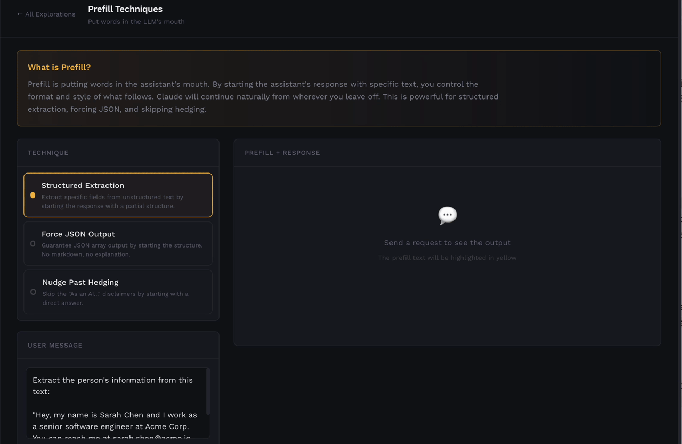Choose the Force JSON Output card title
This screenshot has width=682, height=444.
[x=78, y=234]
